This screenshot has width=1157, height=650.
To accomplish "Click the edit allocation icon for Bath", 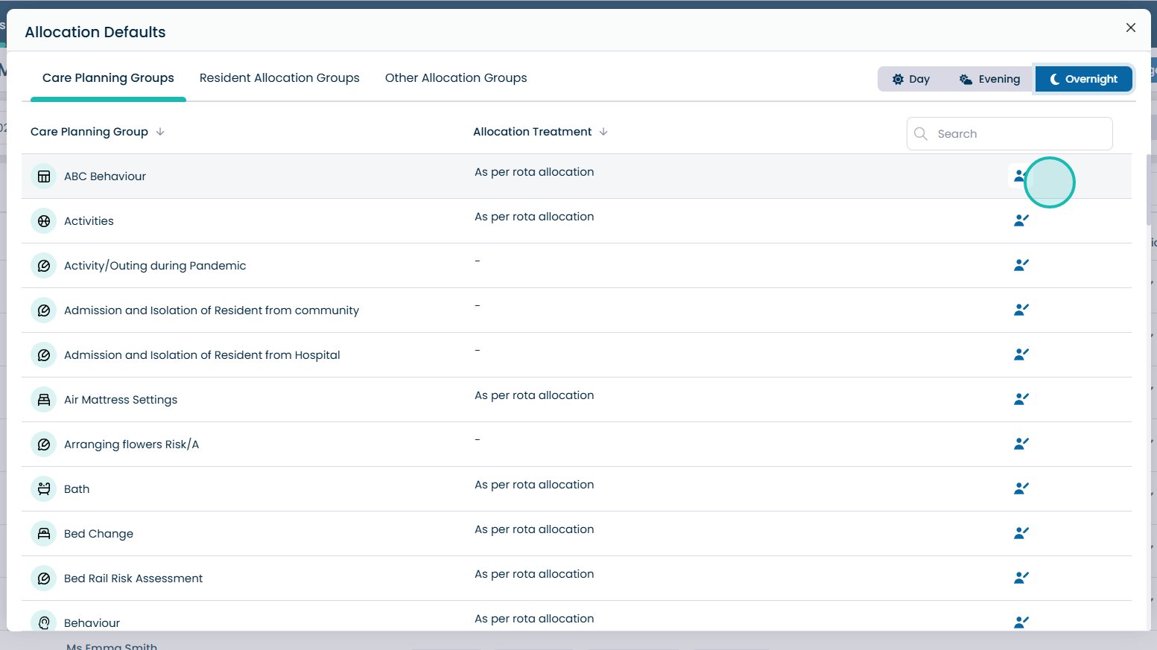I will pos(1021,488).
